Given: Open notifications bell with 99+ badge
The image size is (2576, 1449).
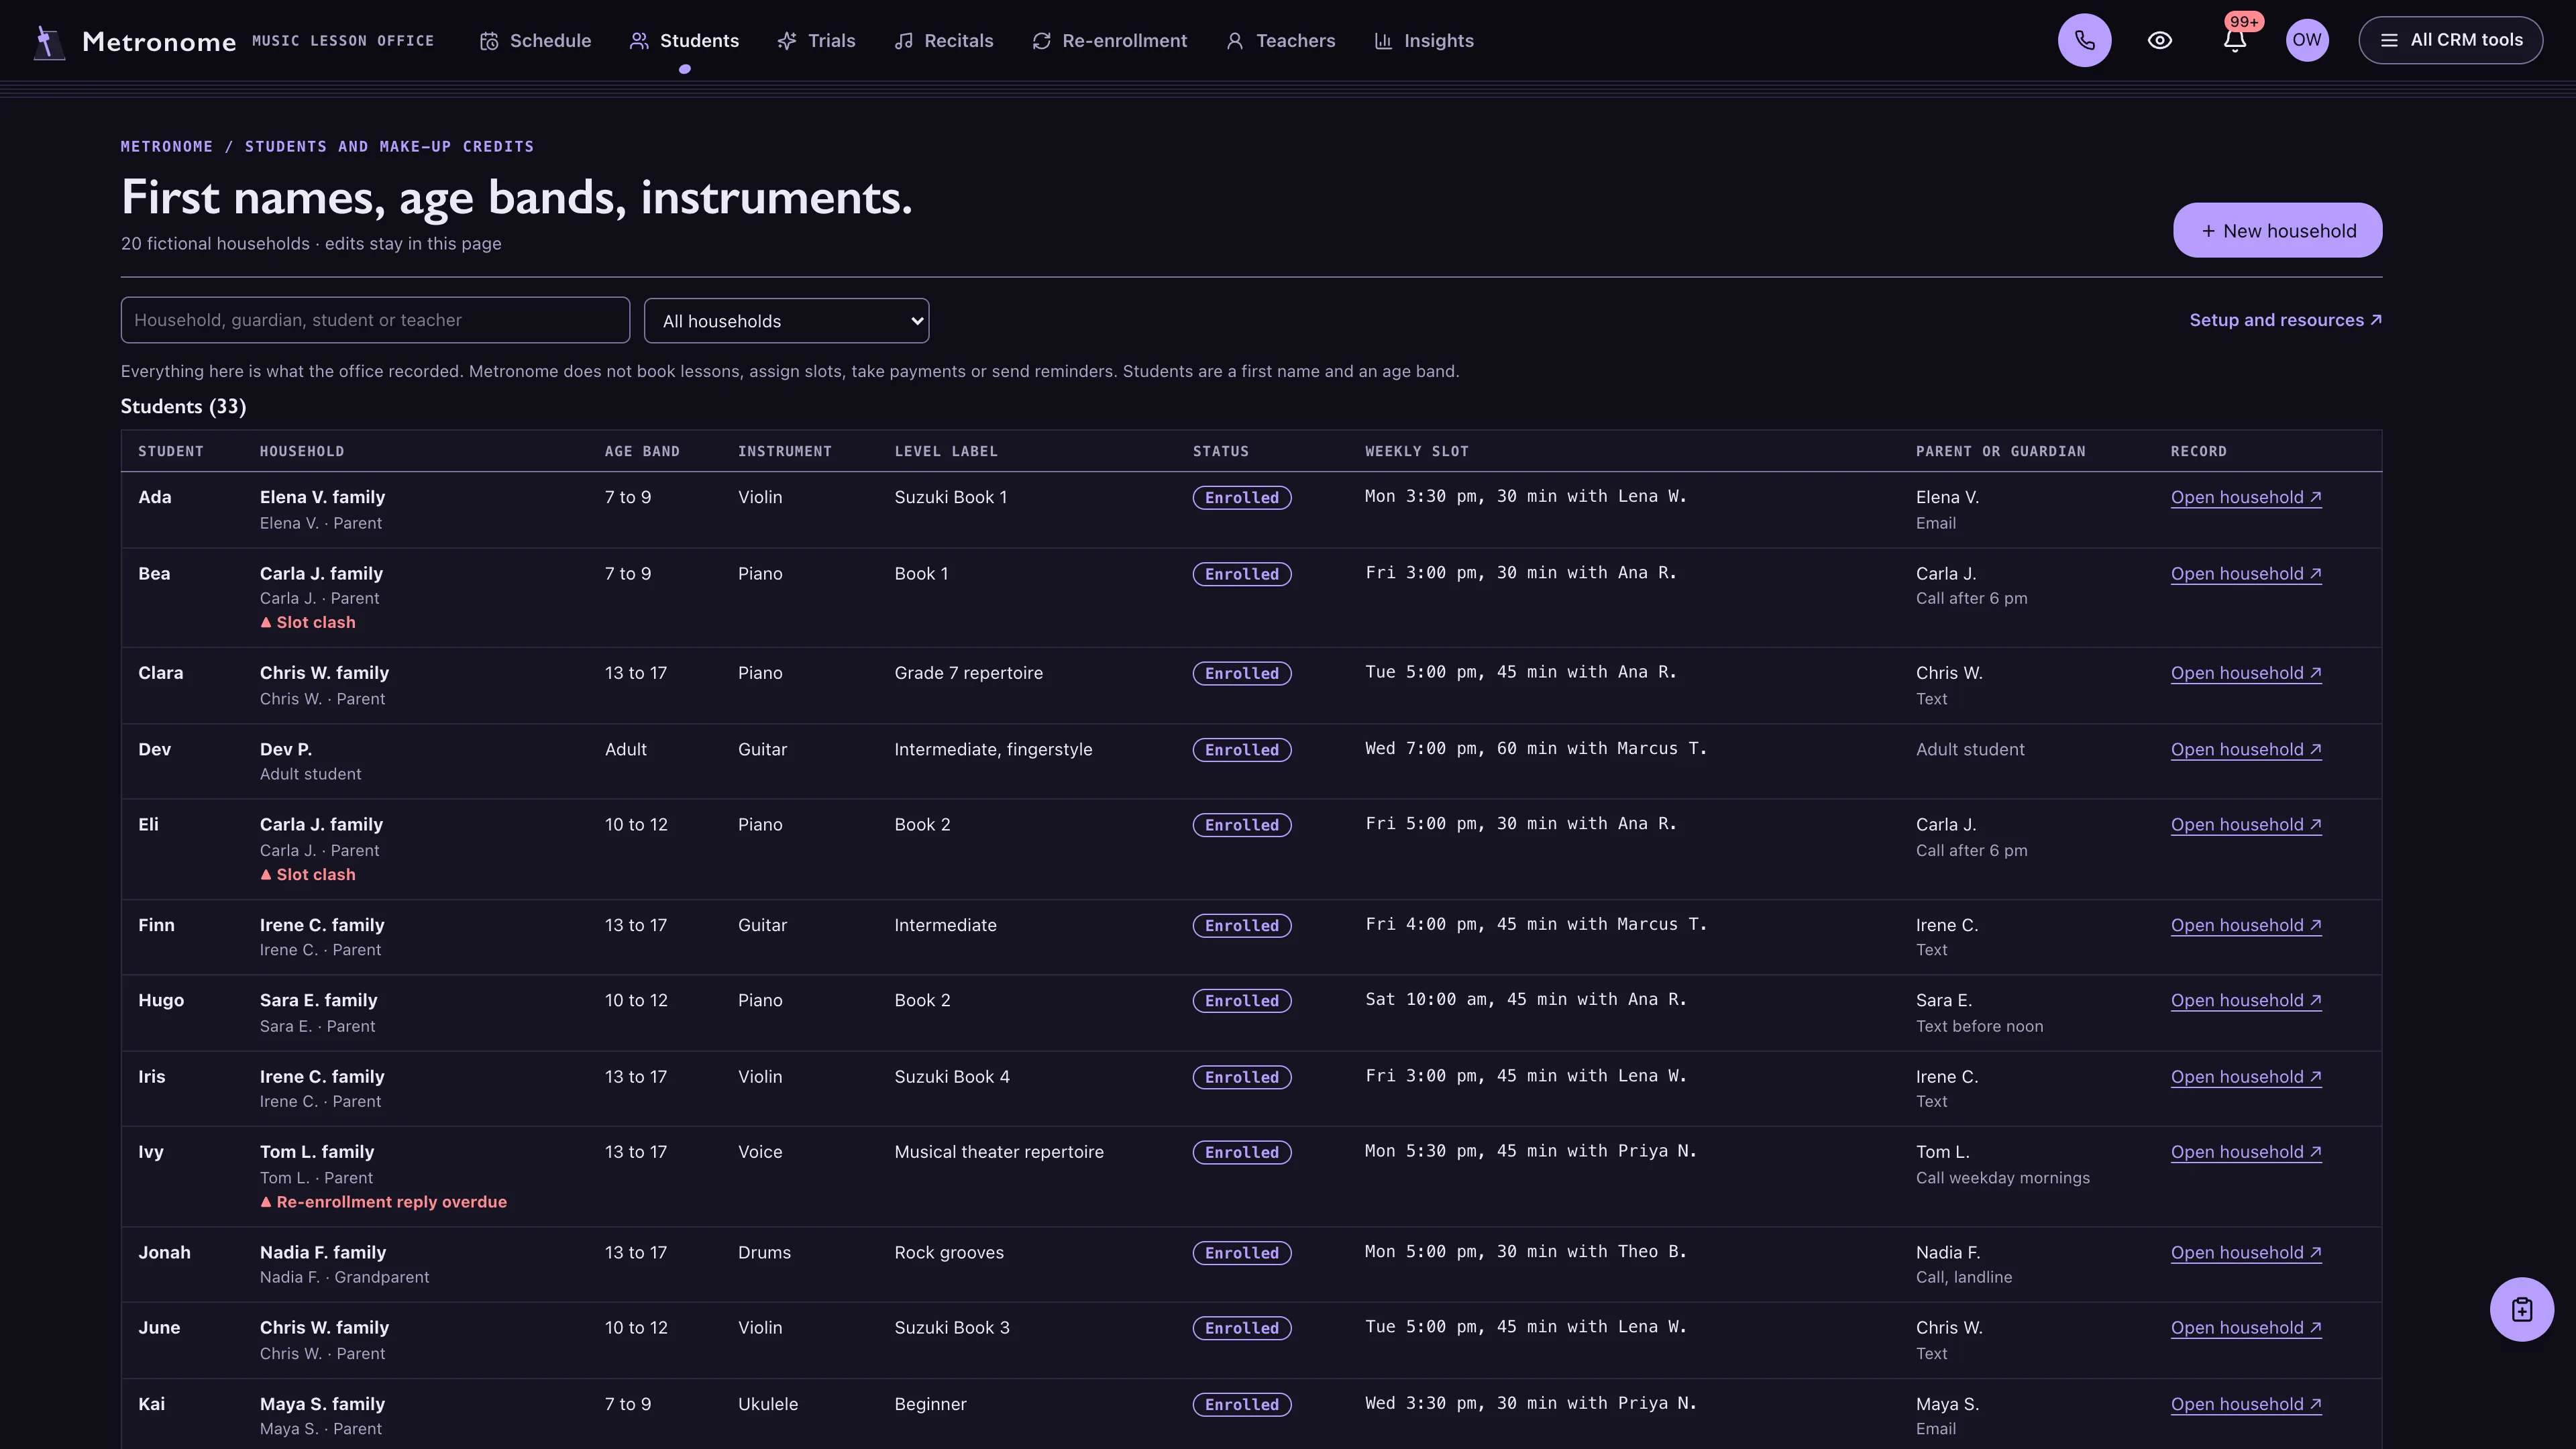Looking at the screenshot, I should [x=2235, y=40].
